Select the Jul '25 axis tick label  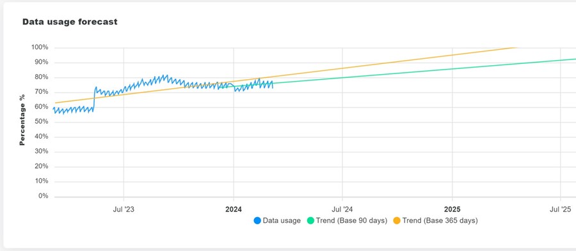click(560, 209)
